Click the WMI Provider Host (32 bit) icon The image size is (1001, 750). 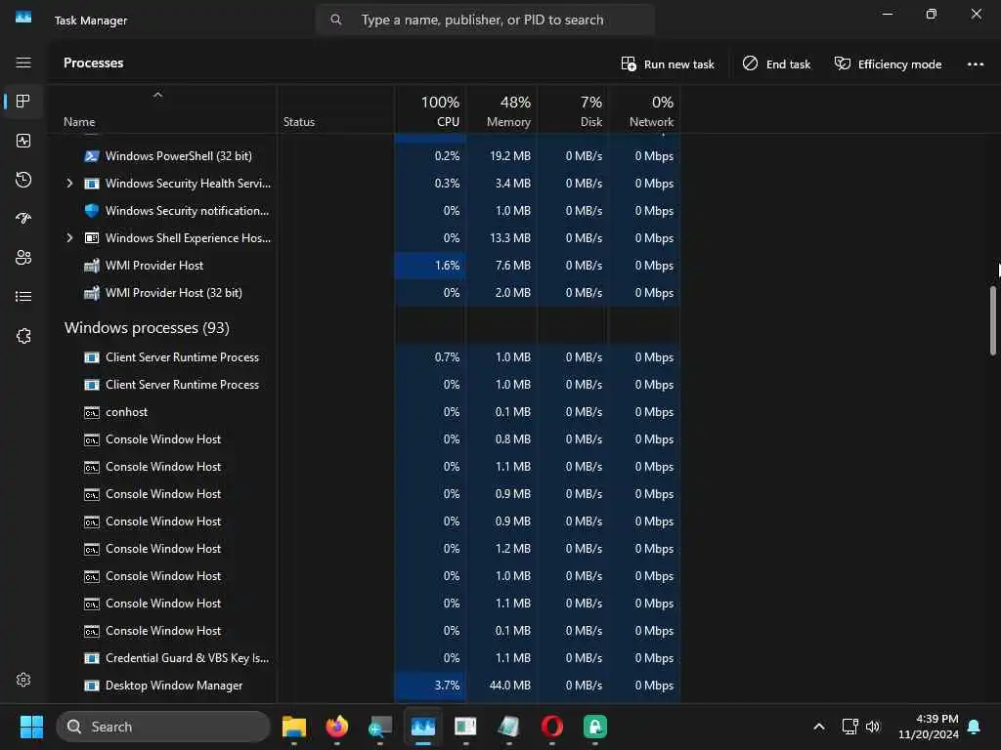92,293
